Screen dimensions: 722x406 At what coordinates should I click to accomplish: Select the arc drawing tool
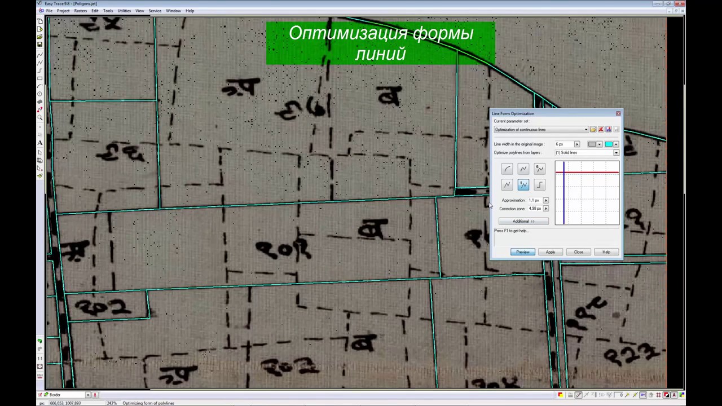point(39,86)
